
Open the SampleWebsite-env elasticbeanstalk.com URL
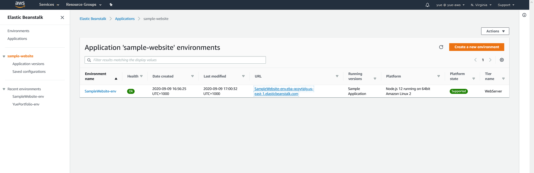[x=284, y=91]
